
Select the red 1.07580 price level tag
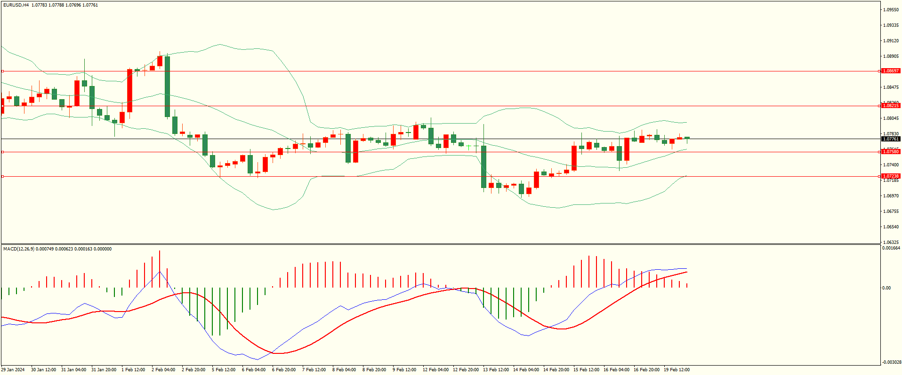click(890, 152)
